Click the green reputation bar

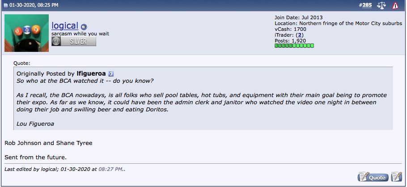pos(294,46)
